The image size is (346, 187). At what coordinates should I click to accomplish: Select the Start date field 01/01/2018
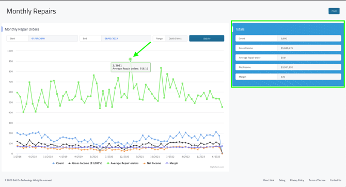(53, 39)
